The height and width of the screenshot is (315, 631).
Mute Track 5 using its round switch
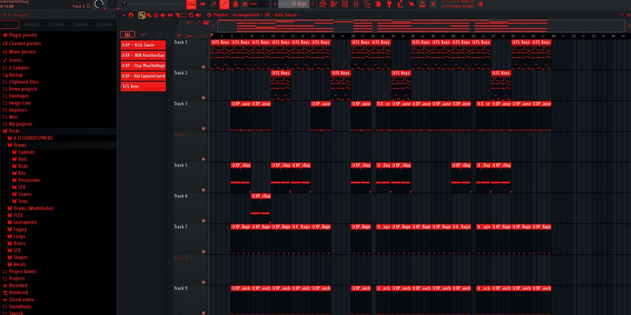point(203,190)
